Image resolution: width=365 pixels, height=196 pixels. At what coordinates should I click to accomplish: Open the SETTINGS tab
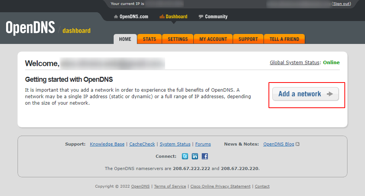(178, 39)
